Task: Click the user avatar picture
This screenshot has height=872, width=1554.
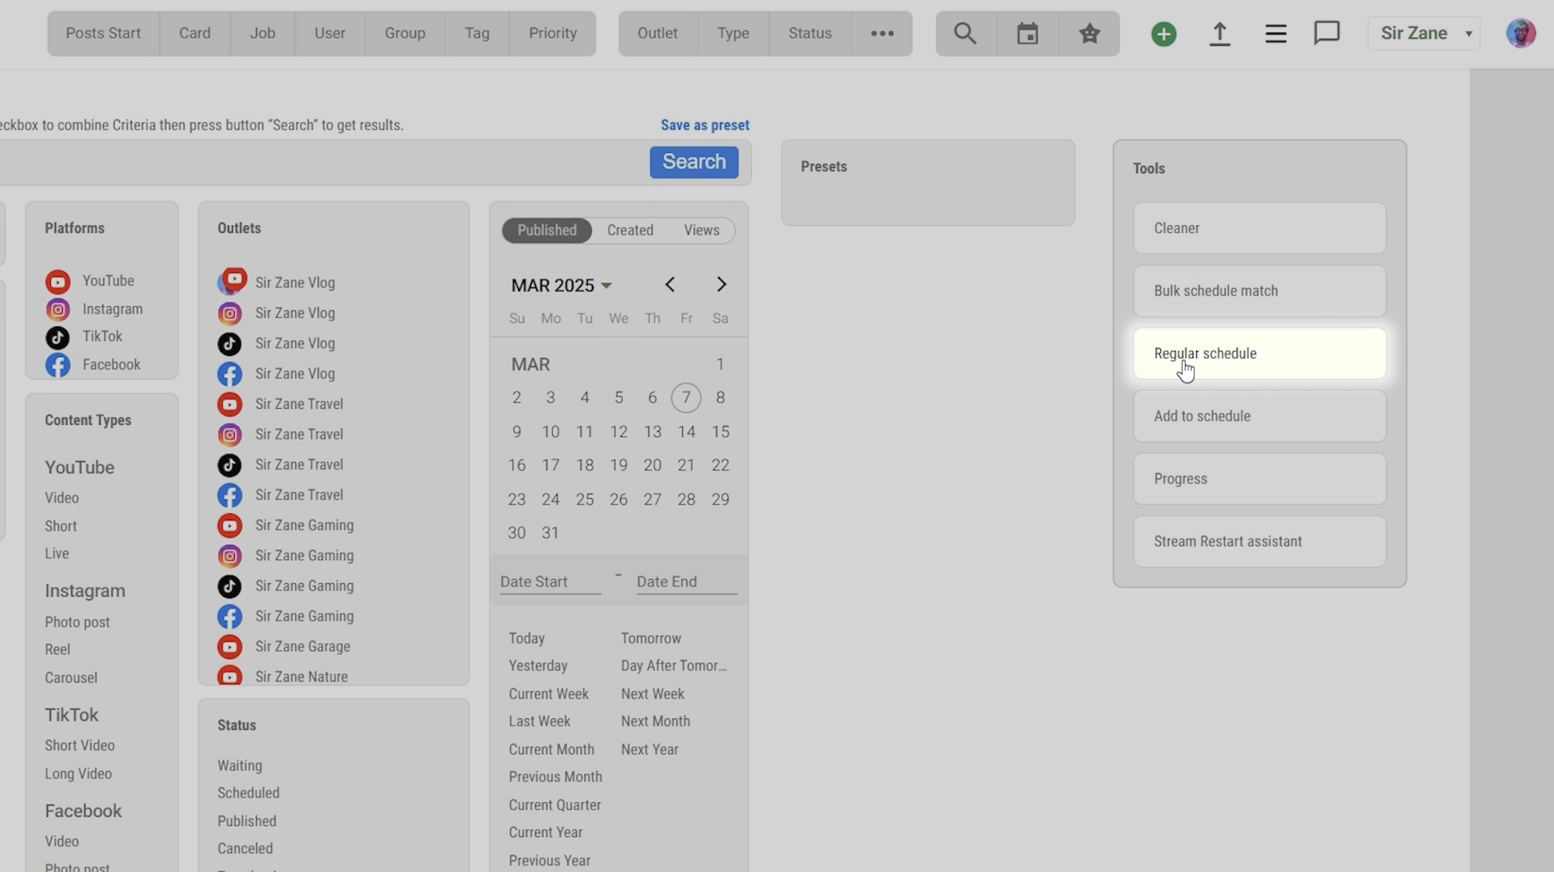Action: click(x=1520, y=34)
